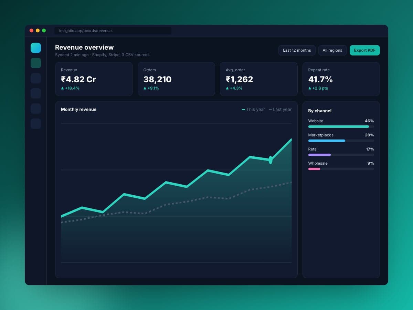413x310 pixels.
Task: Close the window with the red button
Action: [x=32, y=31]
